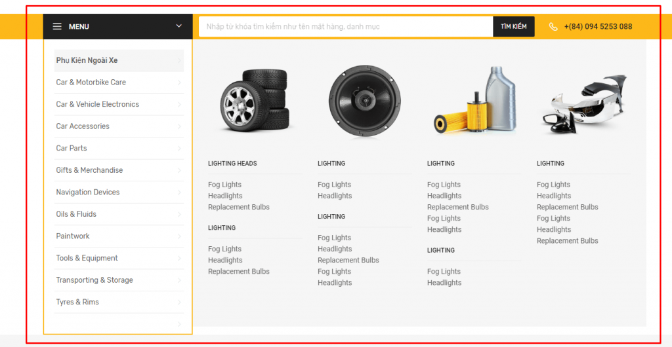The width and height of the screenshot is (672, 347).
Task: Open the Car & Vehicle Electronics category
Action: pyautogui.click(x=98, y=104)
